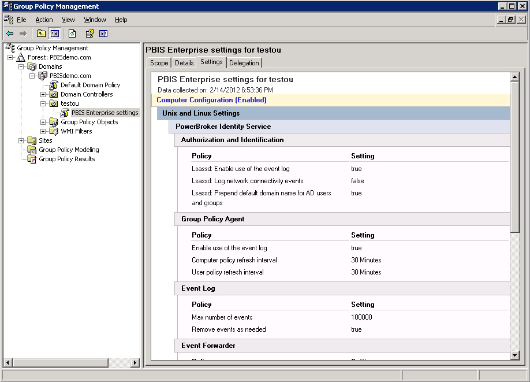Collapse the Group Policy Agent section header
The height and width of the screenshot is (382, 530).
[212, 219]
